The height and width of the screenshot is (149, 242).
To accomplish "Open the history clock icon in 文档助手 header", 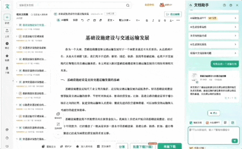I will (224, 5).
